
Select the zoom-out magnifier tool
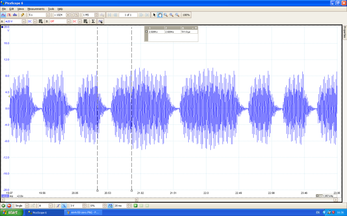pyautogui.click(x=177, y=15)
